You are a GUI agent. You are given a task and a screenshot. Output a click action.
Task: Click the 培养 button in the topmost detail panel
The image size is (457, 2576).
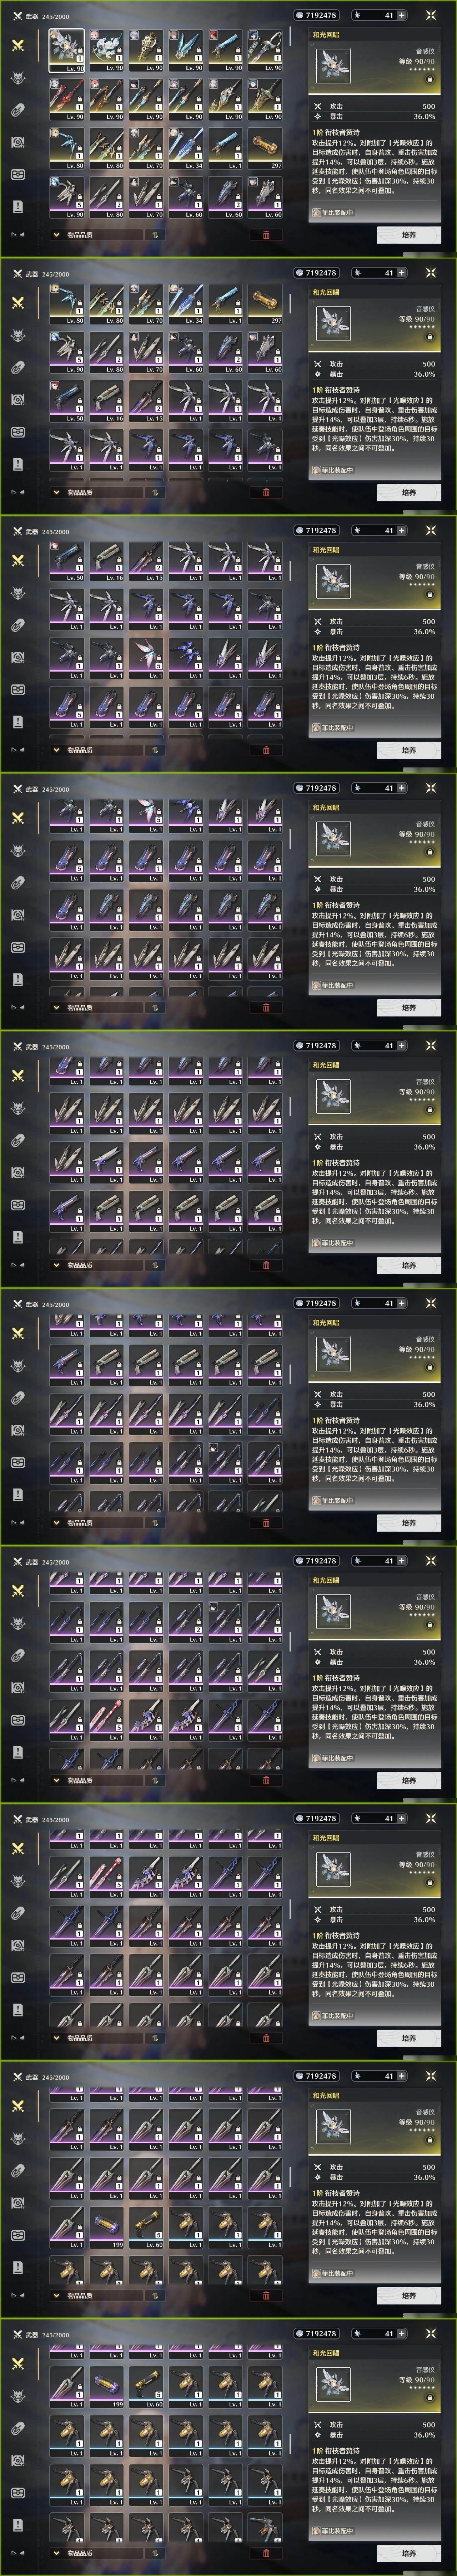tap(408, 235)
